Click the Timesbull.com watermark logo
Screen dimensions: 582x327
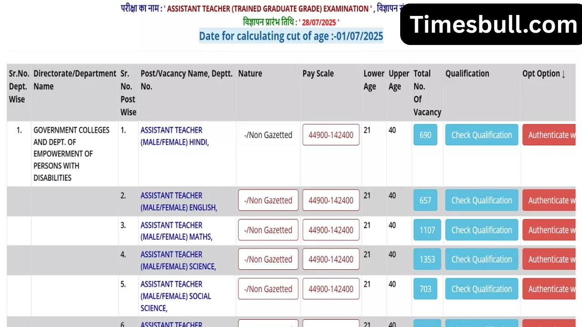tap(493, 25)
